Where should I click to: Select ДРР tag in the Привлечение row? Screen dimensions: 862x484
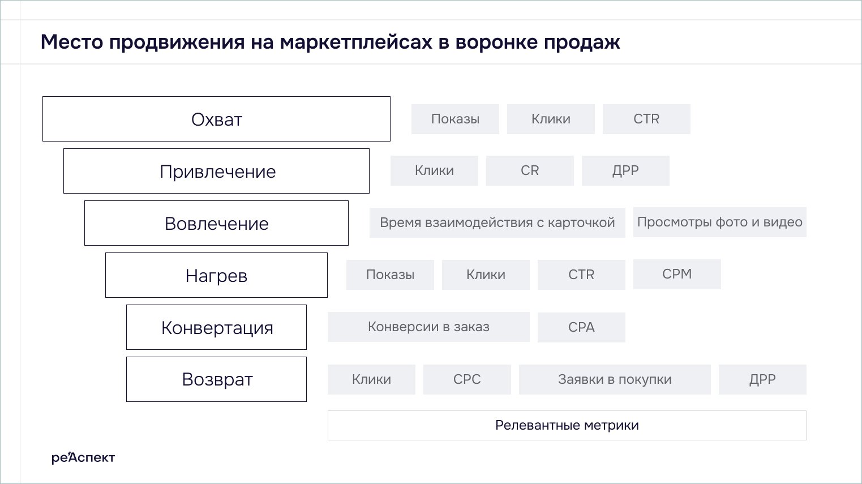click(625, 170)
